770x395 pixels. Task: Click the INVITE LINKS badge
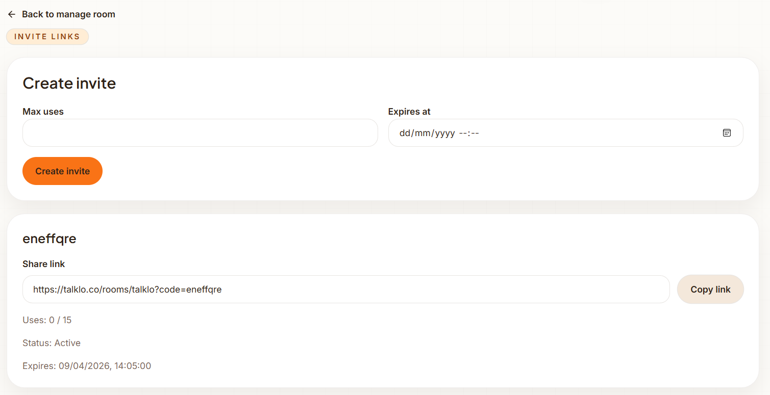(x=47, y=37)
